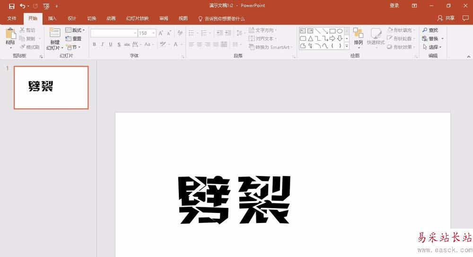Viewport: 473px width, 257px height.
Task: Toggle text Shadow (S)
Action: (119, 44)
